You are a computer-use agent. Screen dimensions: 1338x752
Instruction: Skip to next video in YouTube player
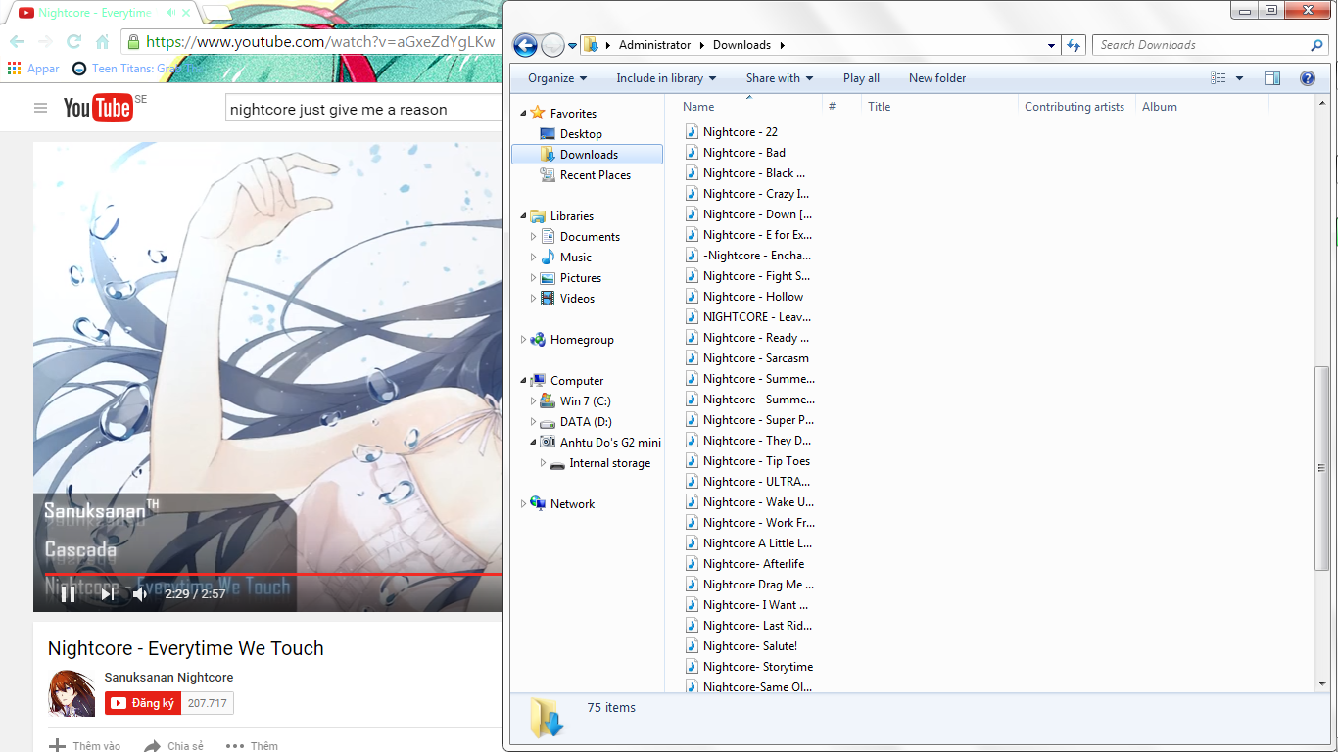click(108, 593)
